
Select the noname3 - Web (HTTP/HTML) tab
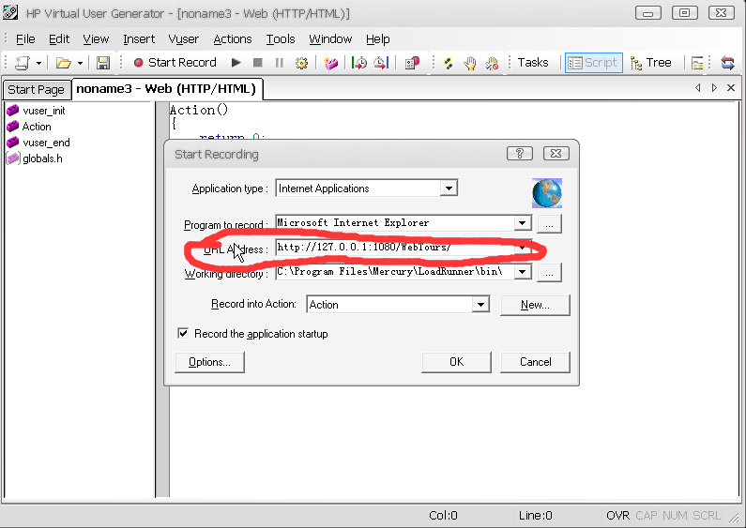pos(166,89)
